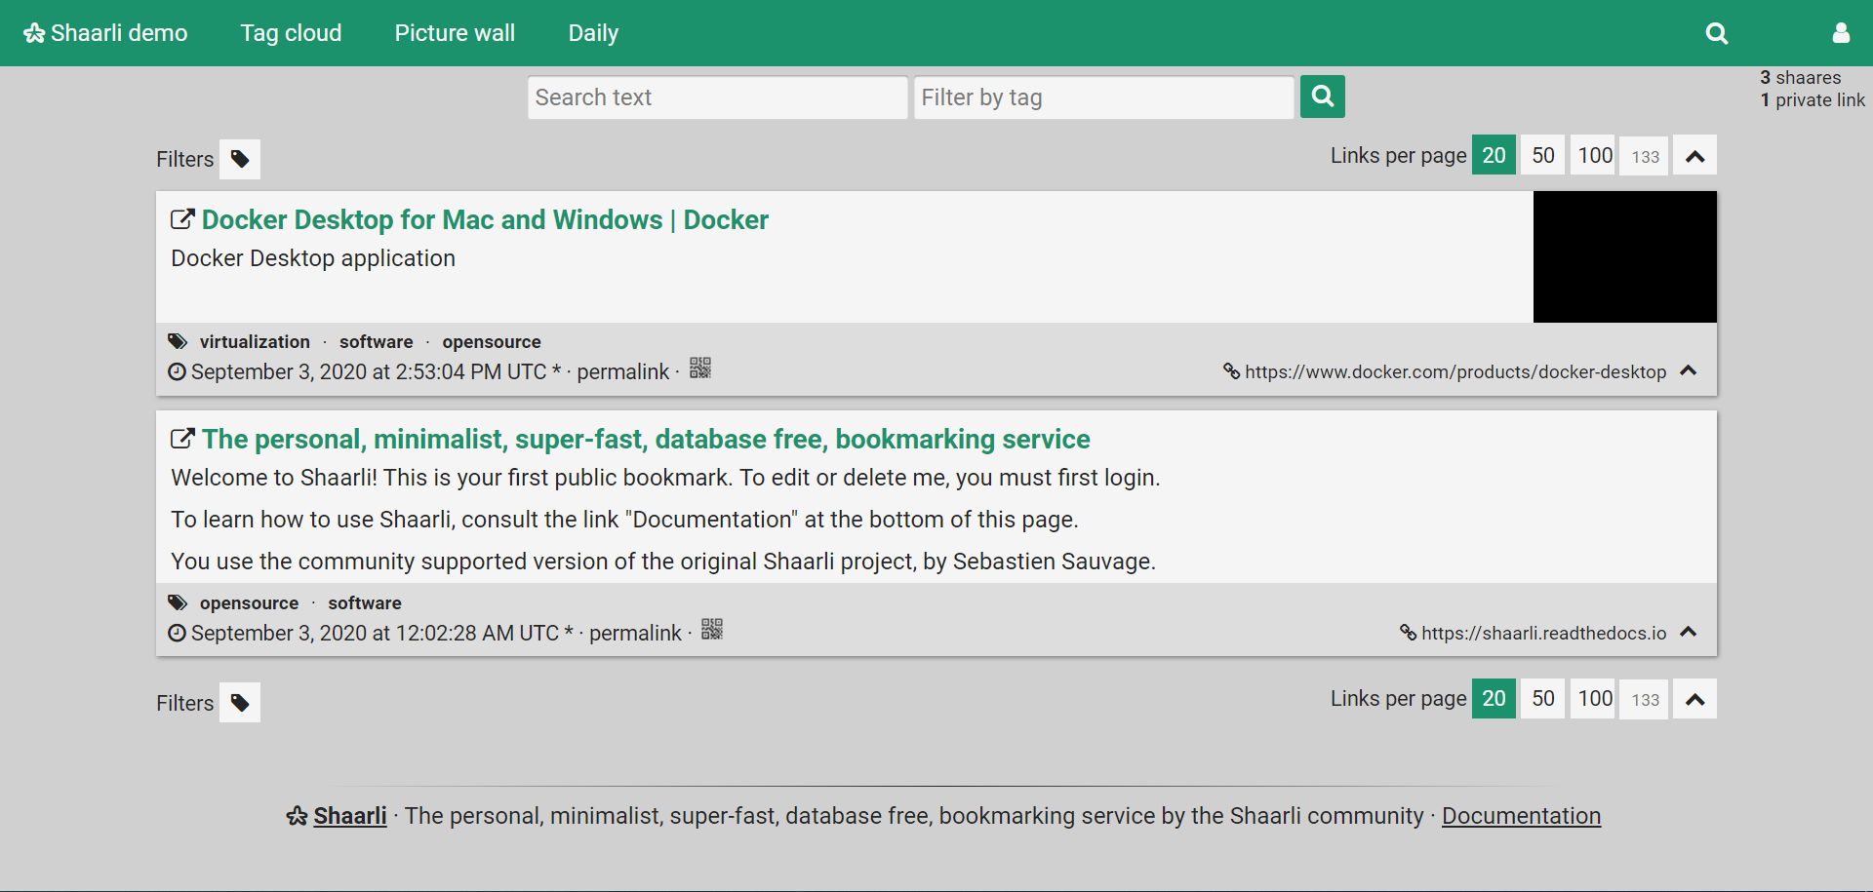This screenshot has width=1873, height=892.
Task: Click the 'Docker Desktop application' description text
Action: [313, 258]
